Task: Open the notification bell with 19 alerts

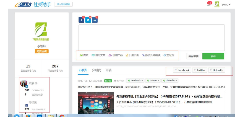Action: tap(209, 4)
